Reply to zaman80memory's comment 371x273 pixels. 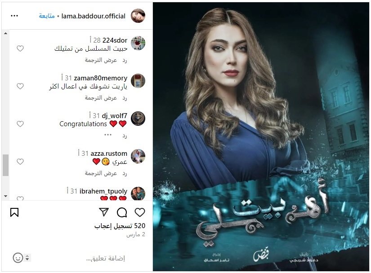pos(125,98)
